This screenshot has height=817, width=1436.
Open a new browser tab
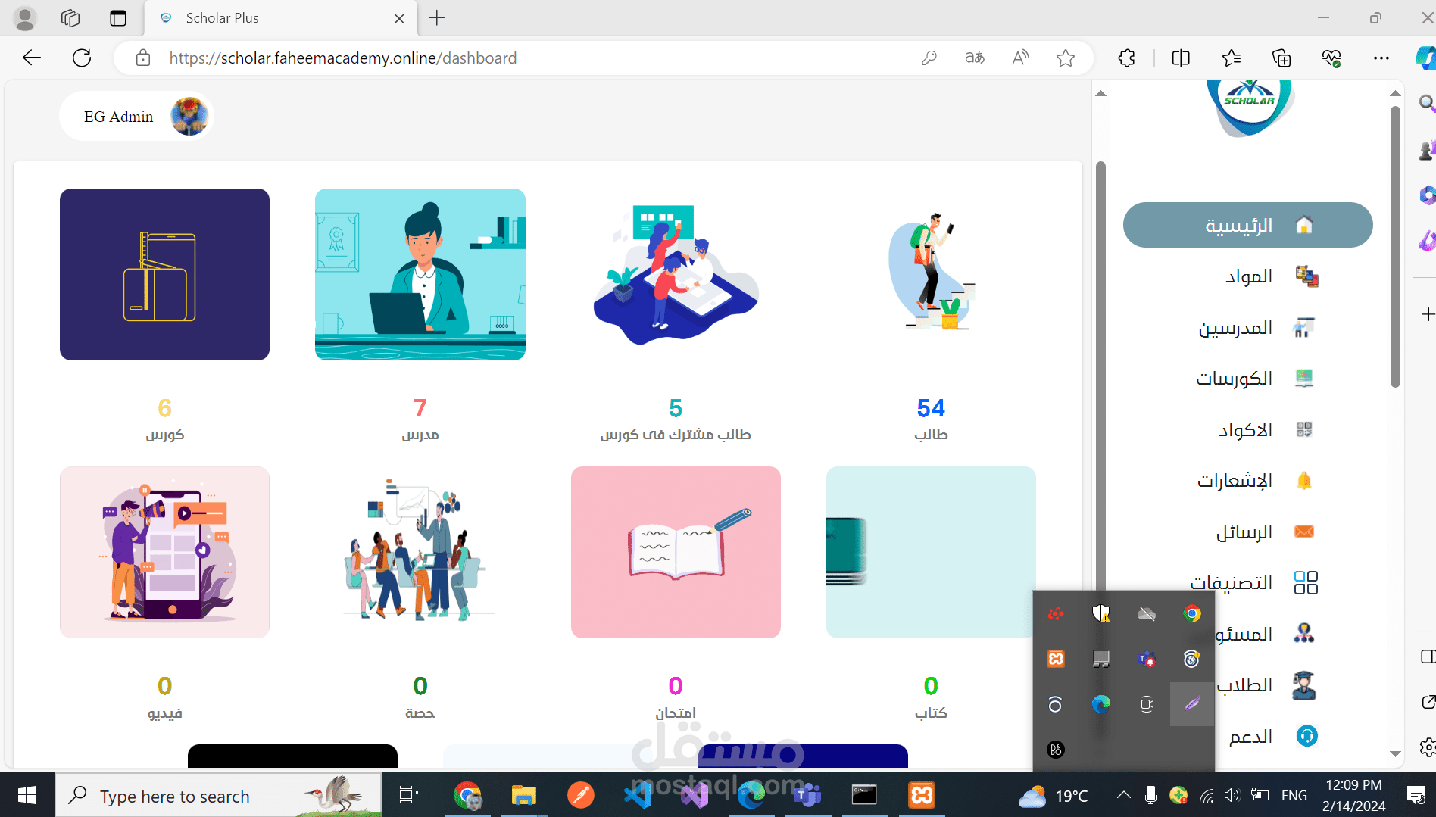pyautogui.click(x=437, y=17)
